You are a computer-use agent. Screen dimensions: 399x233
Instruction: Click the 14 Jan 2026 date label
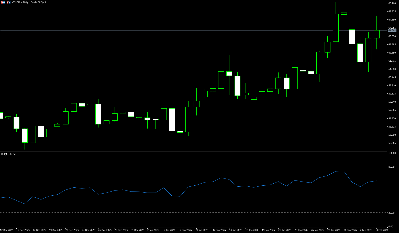pyautogui.click(x=236, y=230)
